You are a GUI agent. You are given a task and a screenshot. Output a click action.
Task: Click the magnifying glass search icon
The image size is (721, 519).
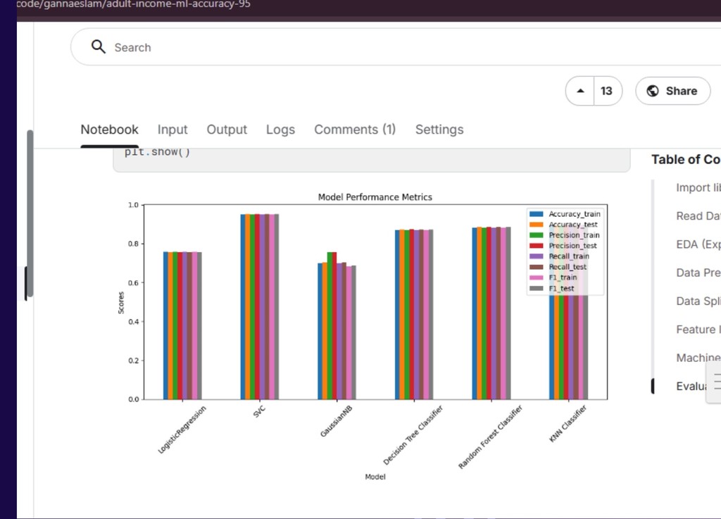(x=98, y=47)
